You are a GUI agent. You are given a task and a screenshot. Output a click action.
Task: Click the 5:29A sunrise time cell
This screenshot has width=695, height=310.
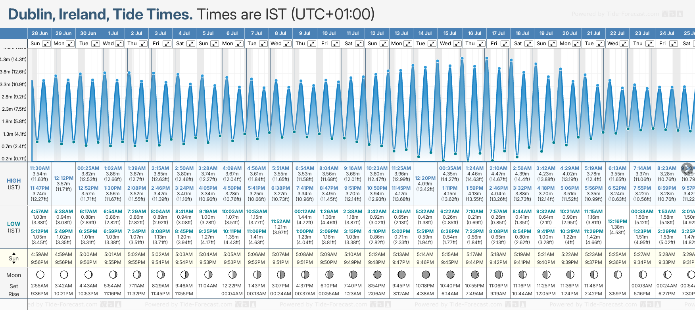688,254
